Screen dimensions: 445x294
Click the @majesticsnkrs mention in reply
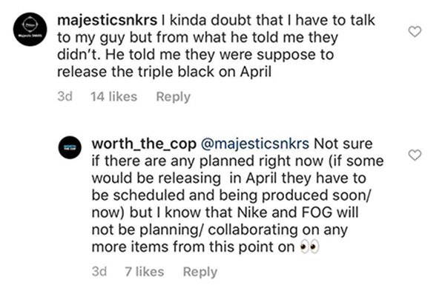pos(255,144)
